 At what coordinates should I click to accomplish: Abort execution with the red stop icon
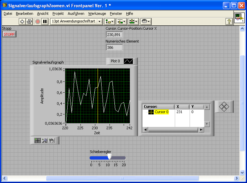click(38, 21)
